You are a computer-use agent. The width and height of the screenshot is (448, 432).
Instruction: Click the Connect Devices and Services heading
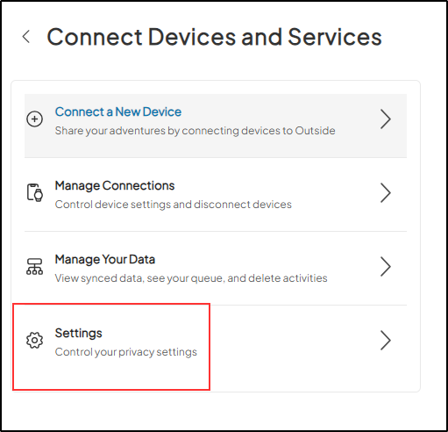[x=214, y=37]
